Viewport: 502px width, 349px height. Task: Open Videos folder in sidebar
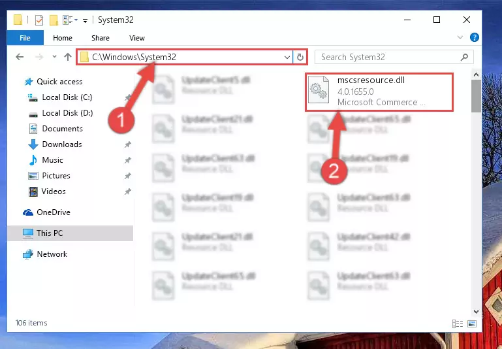54,191
